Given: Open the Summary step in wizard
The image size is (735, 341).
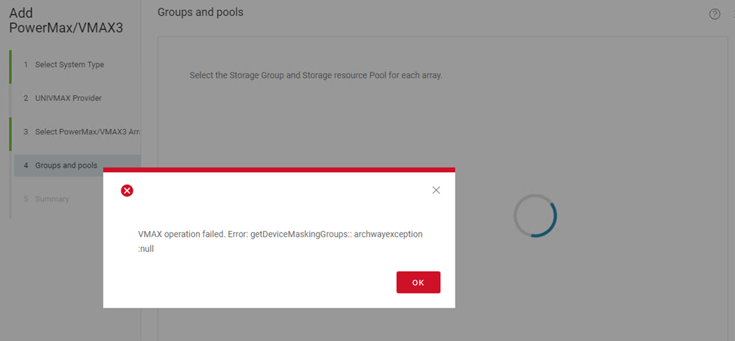Looking at the screenshot, I should 52,199.
